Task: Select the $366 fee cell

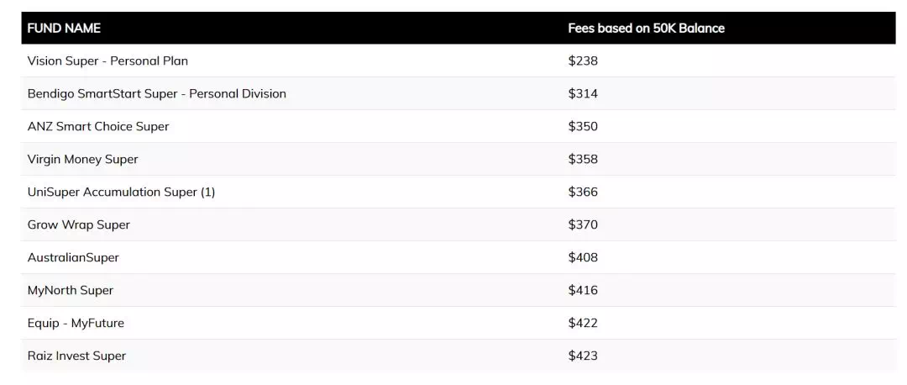Action: (x=583, y=192)
